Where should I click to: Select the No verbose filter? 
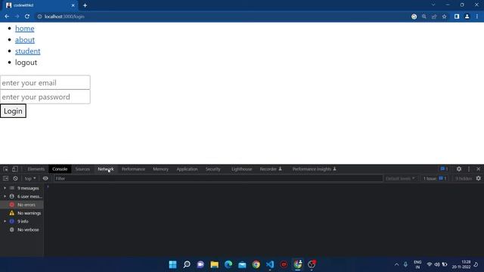tap(22, 230)
